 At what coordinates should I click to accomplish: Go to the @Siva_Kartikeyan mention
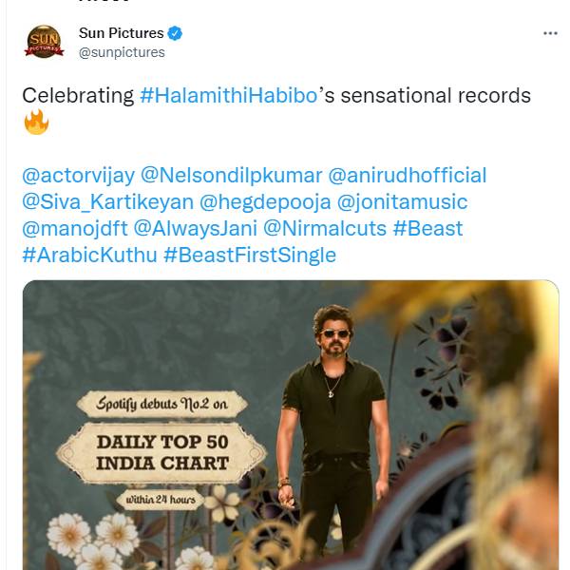pos(107,202)
